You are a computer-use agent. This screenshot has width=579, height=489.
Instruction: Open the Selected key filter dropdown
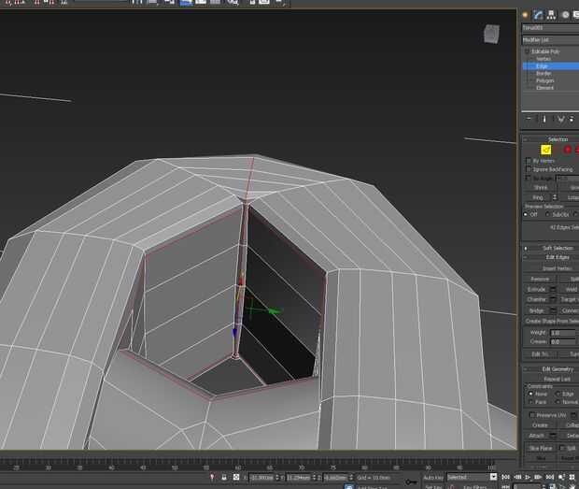pos(472,477)
